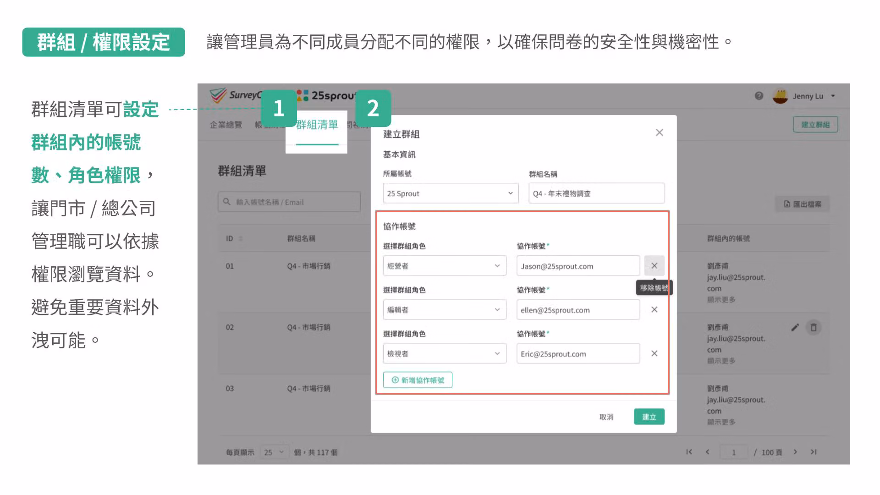
Task: Remove the Jason@25sprout.com collaborator account
Action: 654,266
